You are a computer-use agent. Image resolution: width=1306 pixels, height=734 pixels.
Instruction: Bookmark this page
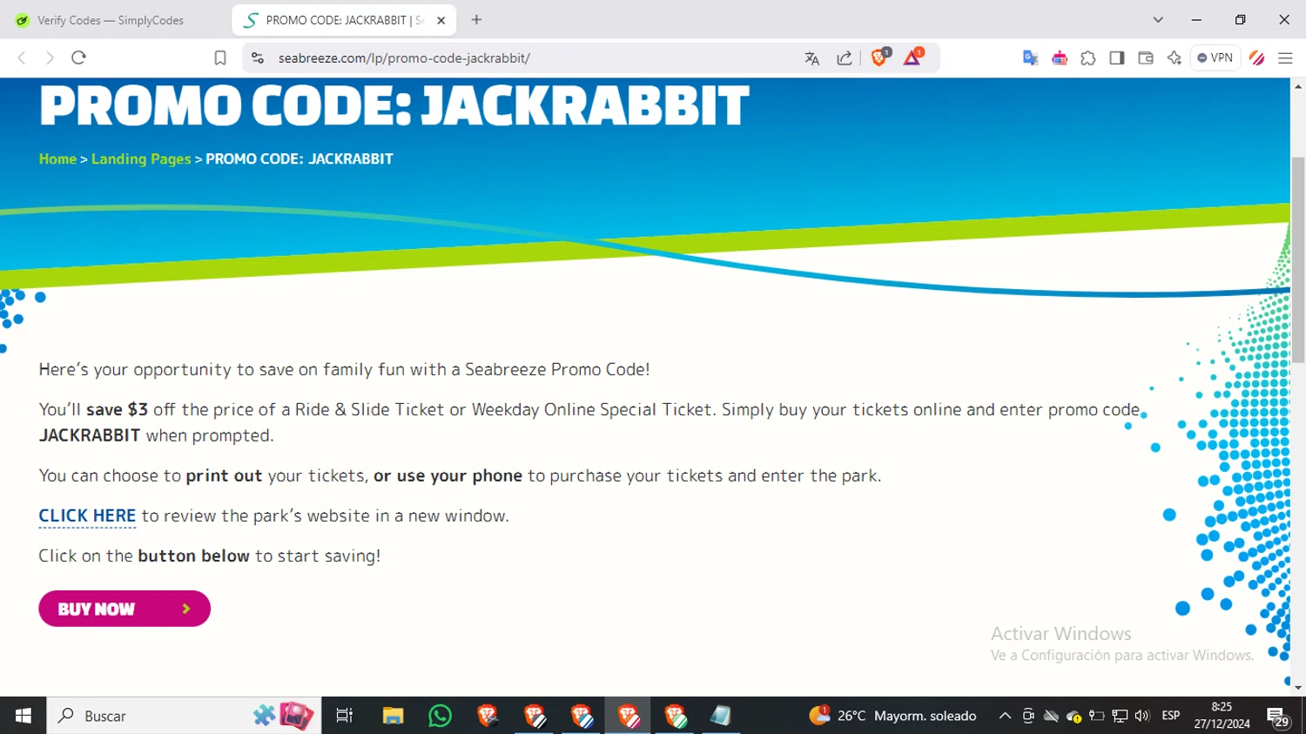[220, 57]
